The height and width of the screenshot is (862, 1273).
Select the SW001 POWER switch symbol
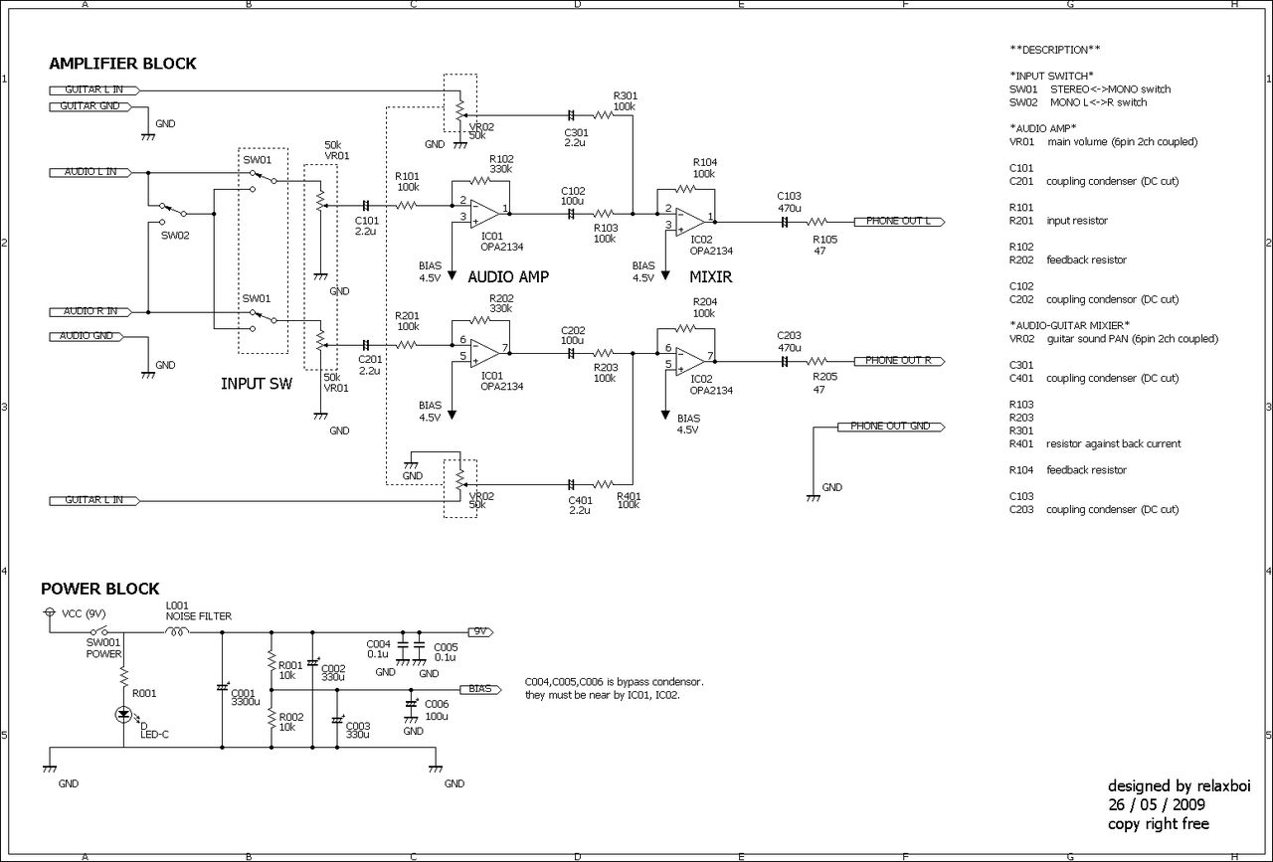click(99, 630)
